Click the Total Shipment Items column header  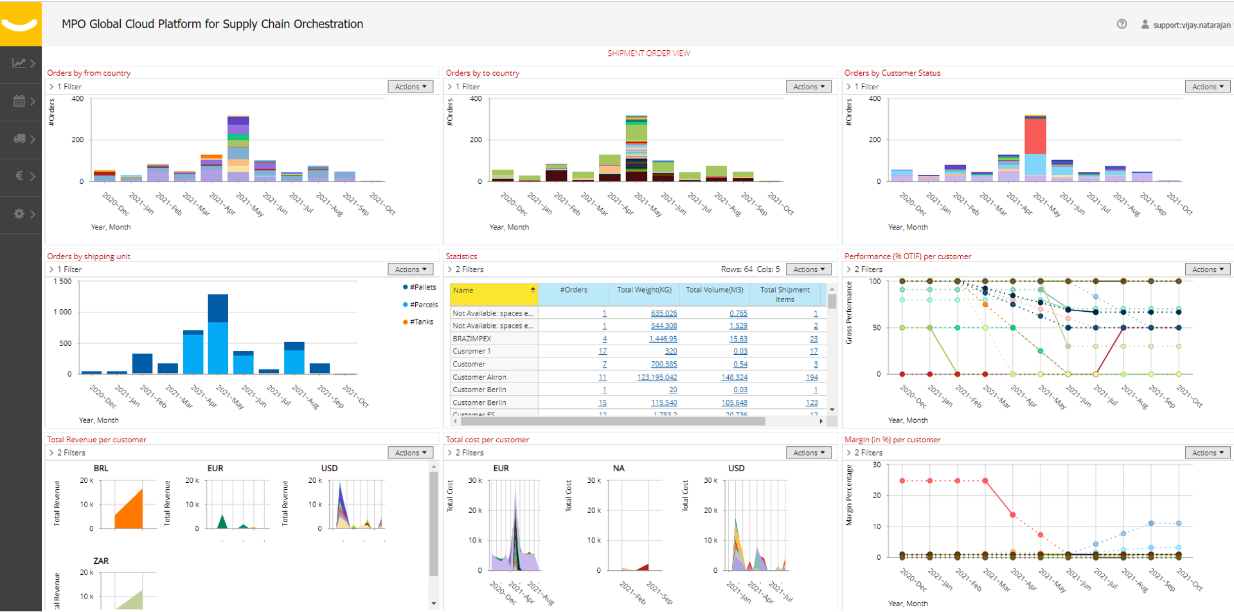click(785, 294)
